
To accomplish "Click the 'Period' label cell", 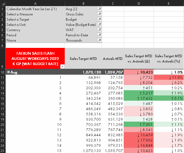I will click(35, 35).
